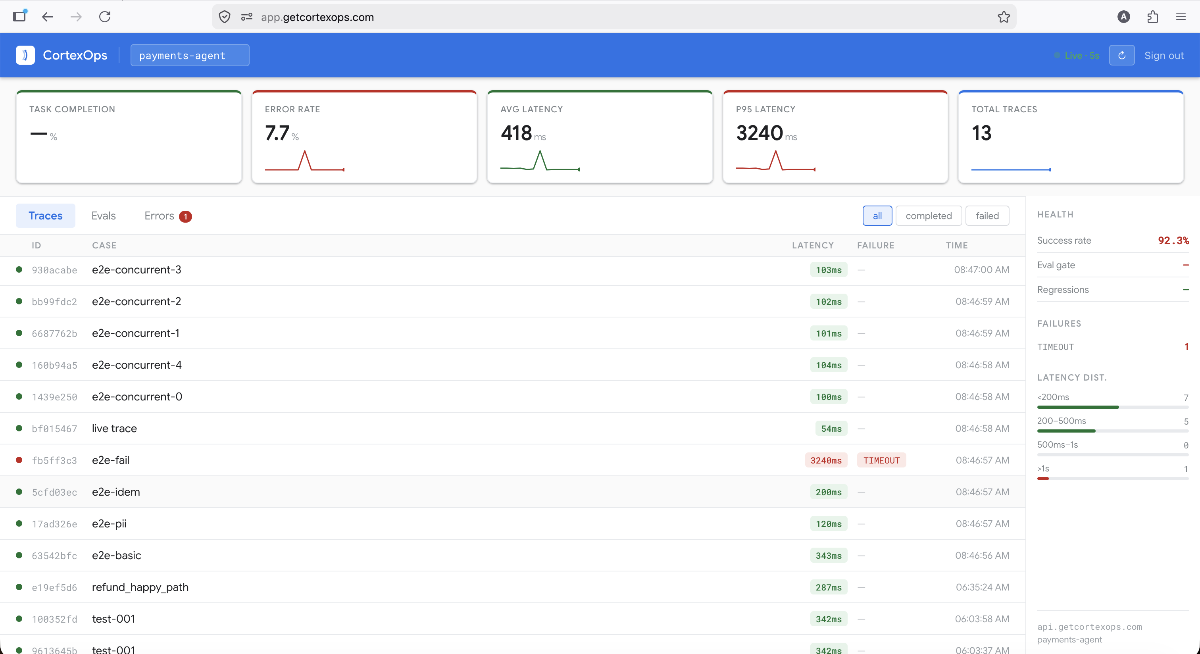Click the tracking protection shield icon
Image resolution: width=1200 pixels, height=654 pixels.
(x=225, y=17)
